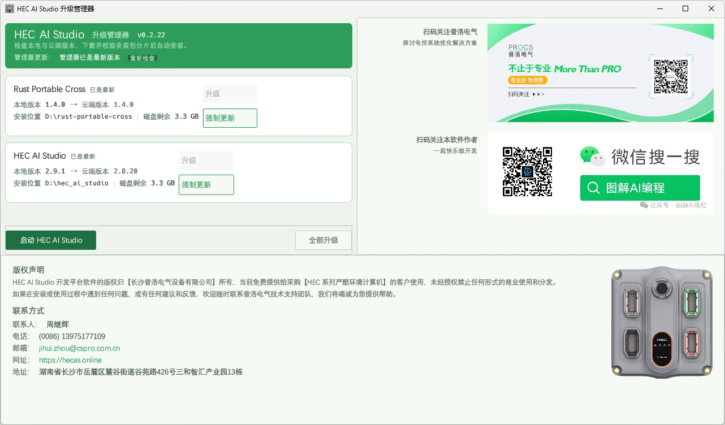Click the app icon in the title bar

(x=10, y=8)
